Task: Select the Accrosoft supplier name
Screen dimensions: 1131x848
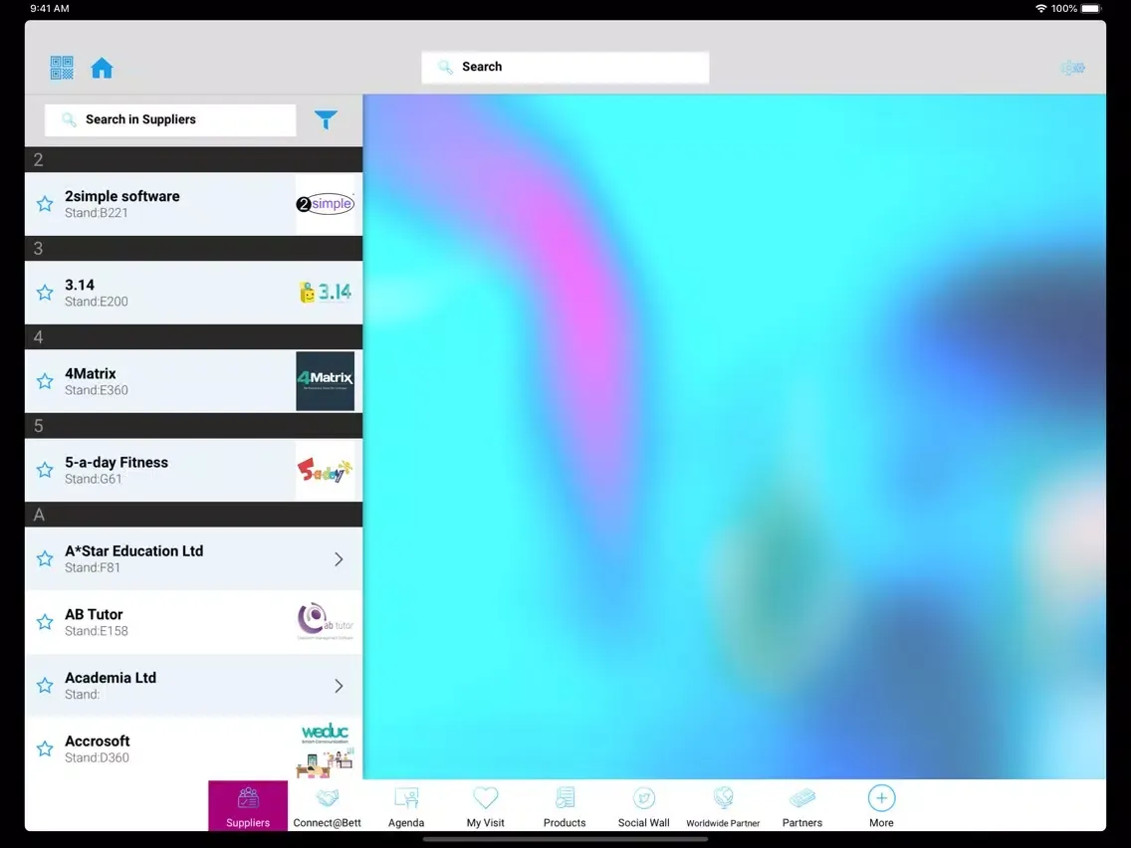Action: pyautogui.click(x=98, y=742)
